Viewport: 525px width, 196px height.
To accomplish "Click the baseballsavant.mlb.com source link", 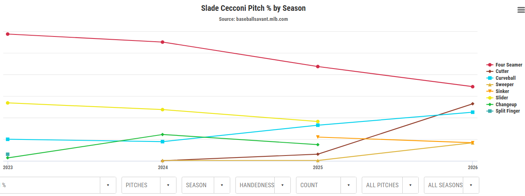I will pyautogui.click(x=253, y=19).
